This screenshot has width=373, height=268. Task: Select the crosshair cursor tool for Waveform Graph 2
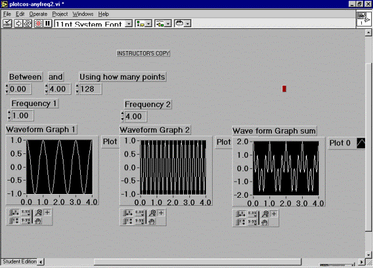pos(161,213)
